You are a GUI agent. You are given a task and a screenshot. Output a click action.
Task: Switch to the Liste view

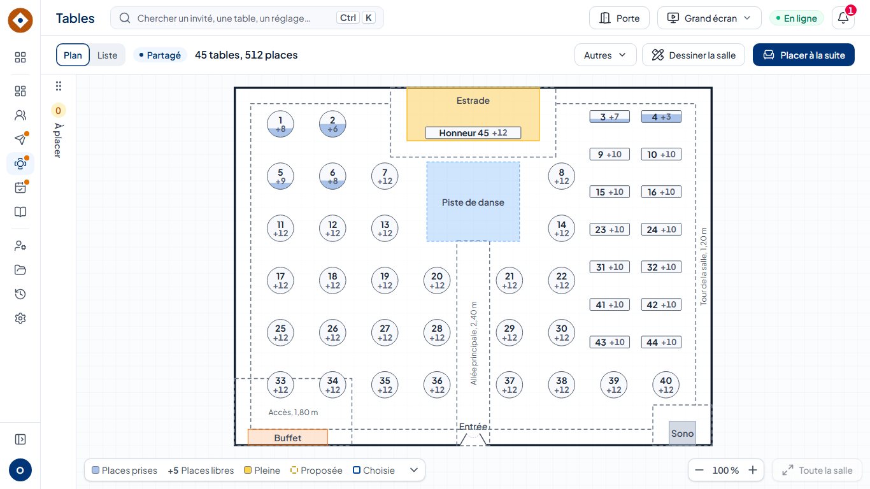107,55
